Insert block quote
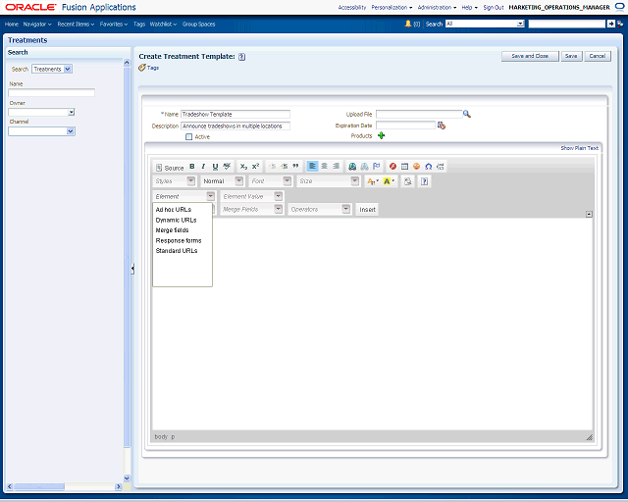628x502 pixels. coord(295,167)
